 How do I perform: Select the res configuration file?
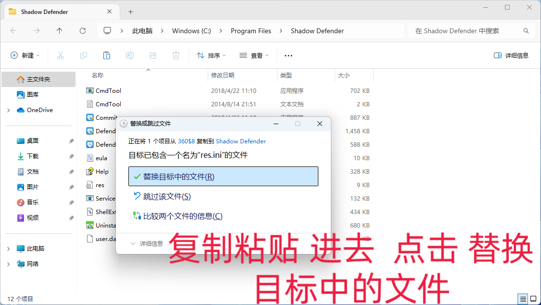(95, 185)
